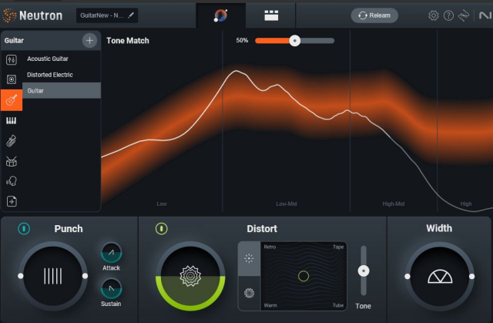Select the drums category icon

click(x=12, y=162)
